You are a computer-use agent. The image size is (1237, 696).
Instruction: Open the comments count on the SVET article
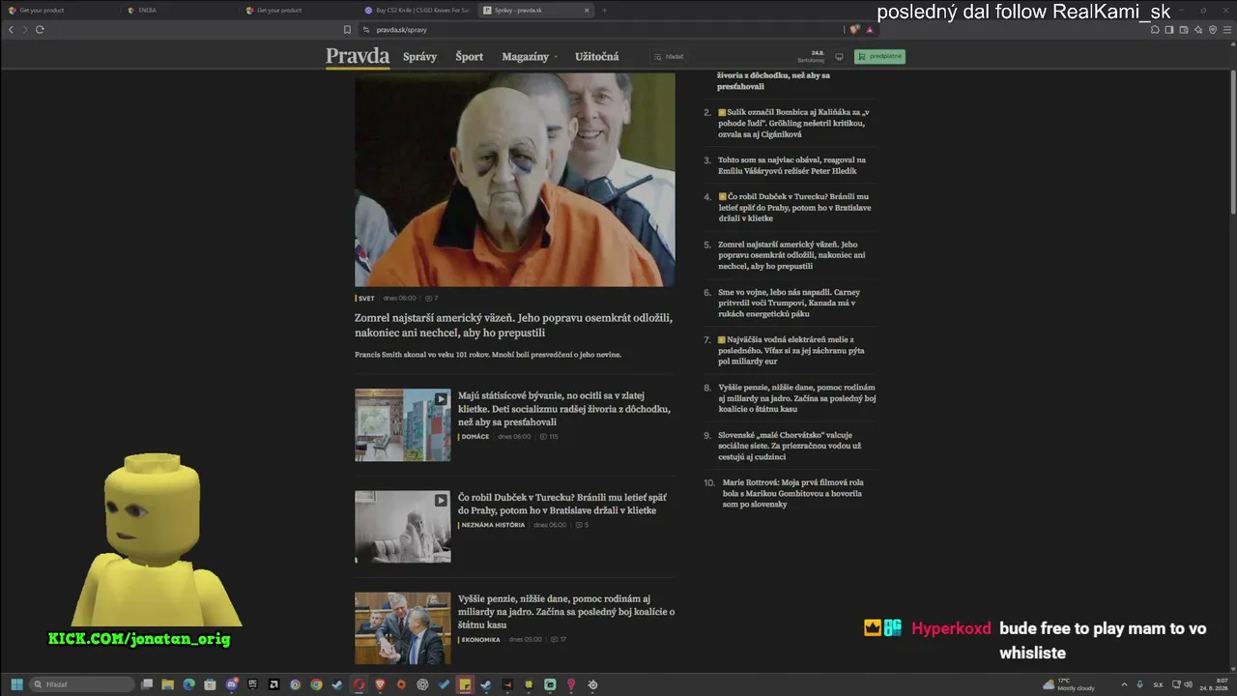(431, 299)
